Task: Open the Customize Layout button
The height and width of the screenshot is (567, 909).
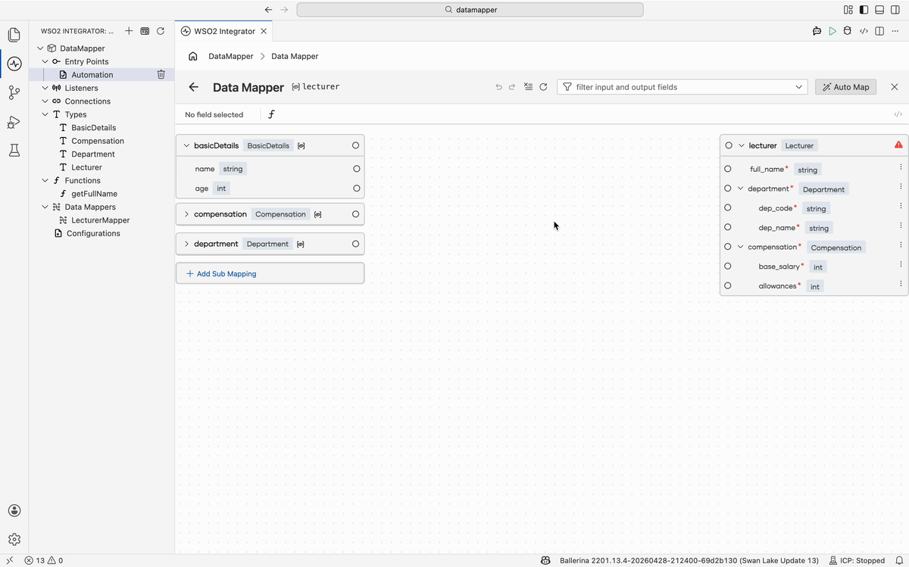Action: tap(848, 10)
